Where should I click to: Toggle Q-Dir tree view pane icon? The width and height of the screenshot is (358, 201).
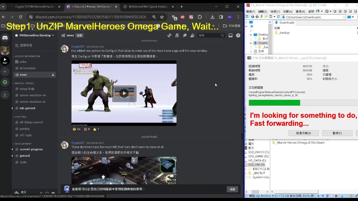pyautogui.click(x=247, y=17)
